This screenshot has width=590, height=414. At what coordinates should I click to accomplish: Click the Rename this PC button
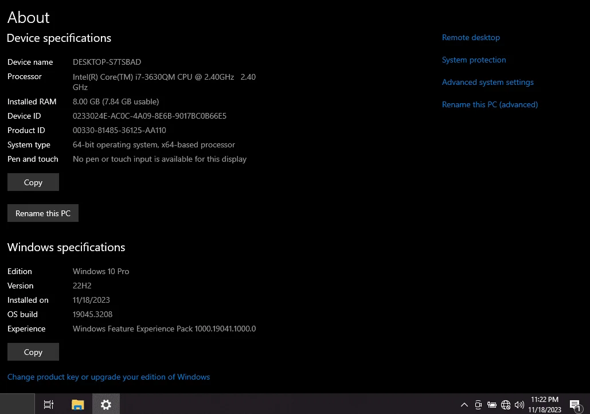43,213
